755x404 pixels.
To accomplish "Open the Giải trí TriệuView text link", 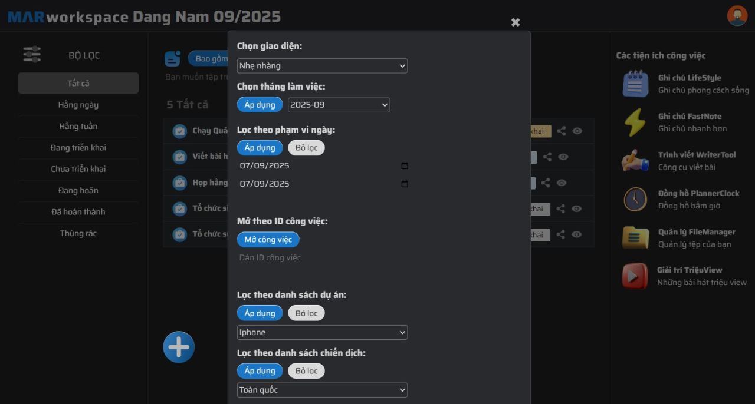I will pyautogui.click(x=690, y=270).
